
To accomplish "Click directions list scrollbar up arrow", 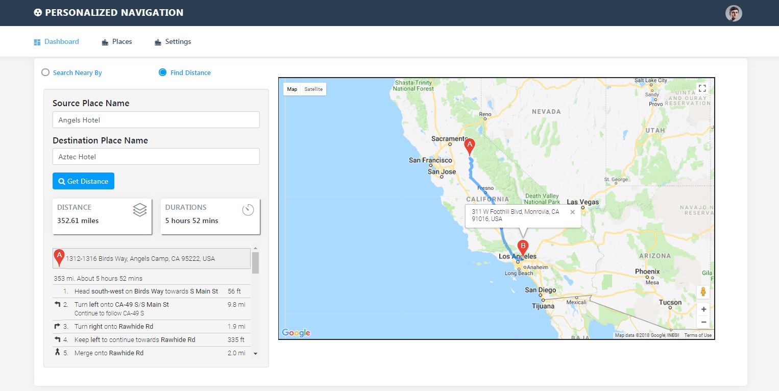I will point(255,248).
